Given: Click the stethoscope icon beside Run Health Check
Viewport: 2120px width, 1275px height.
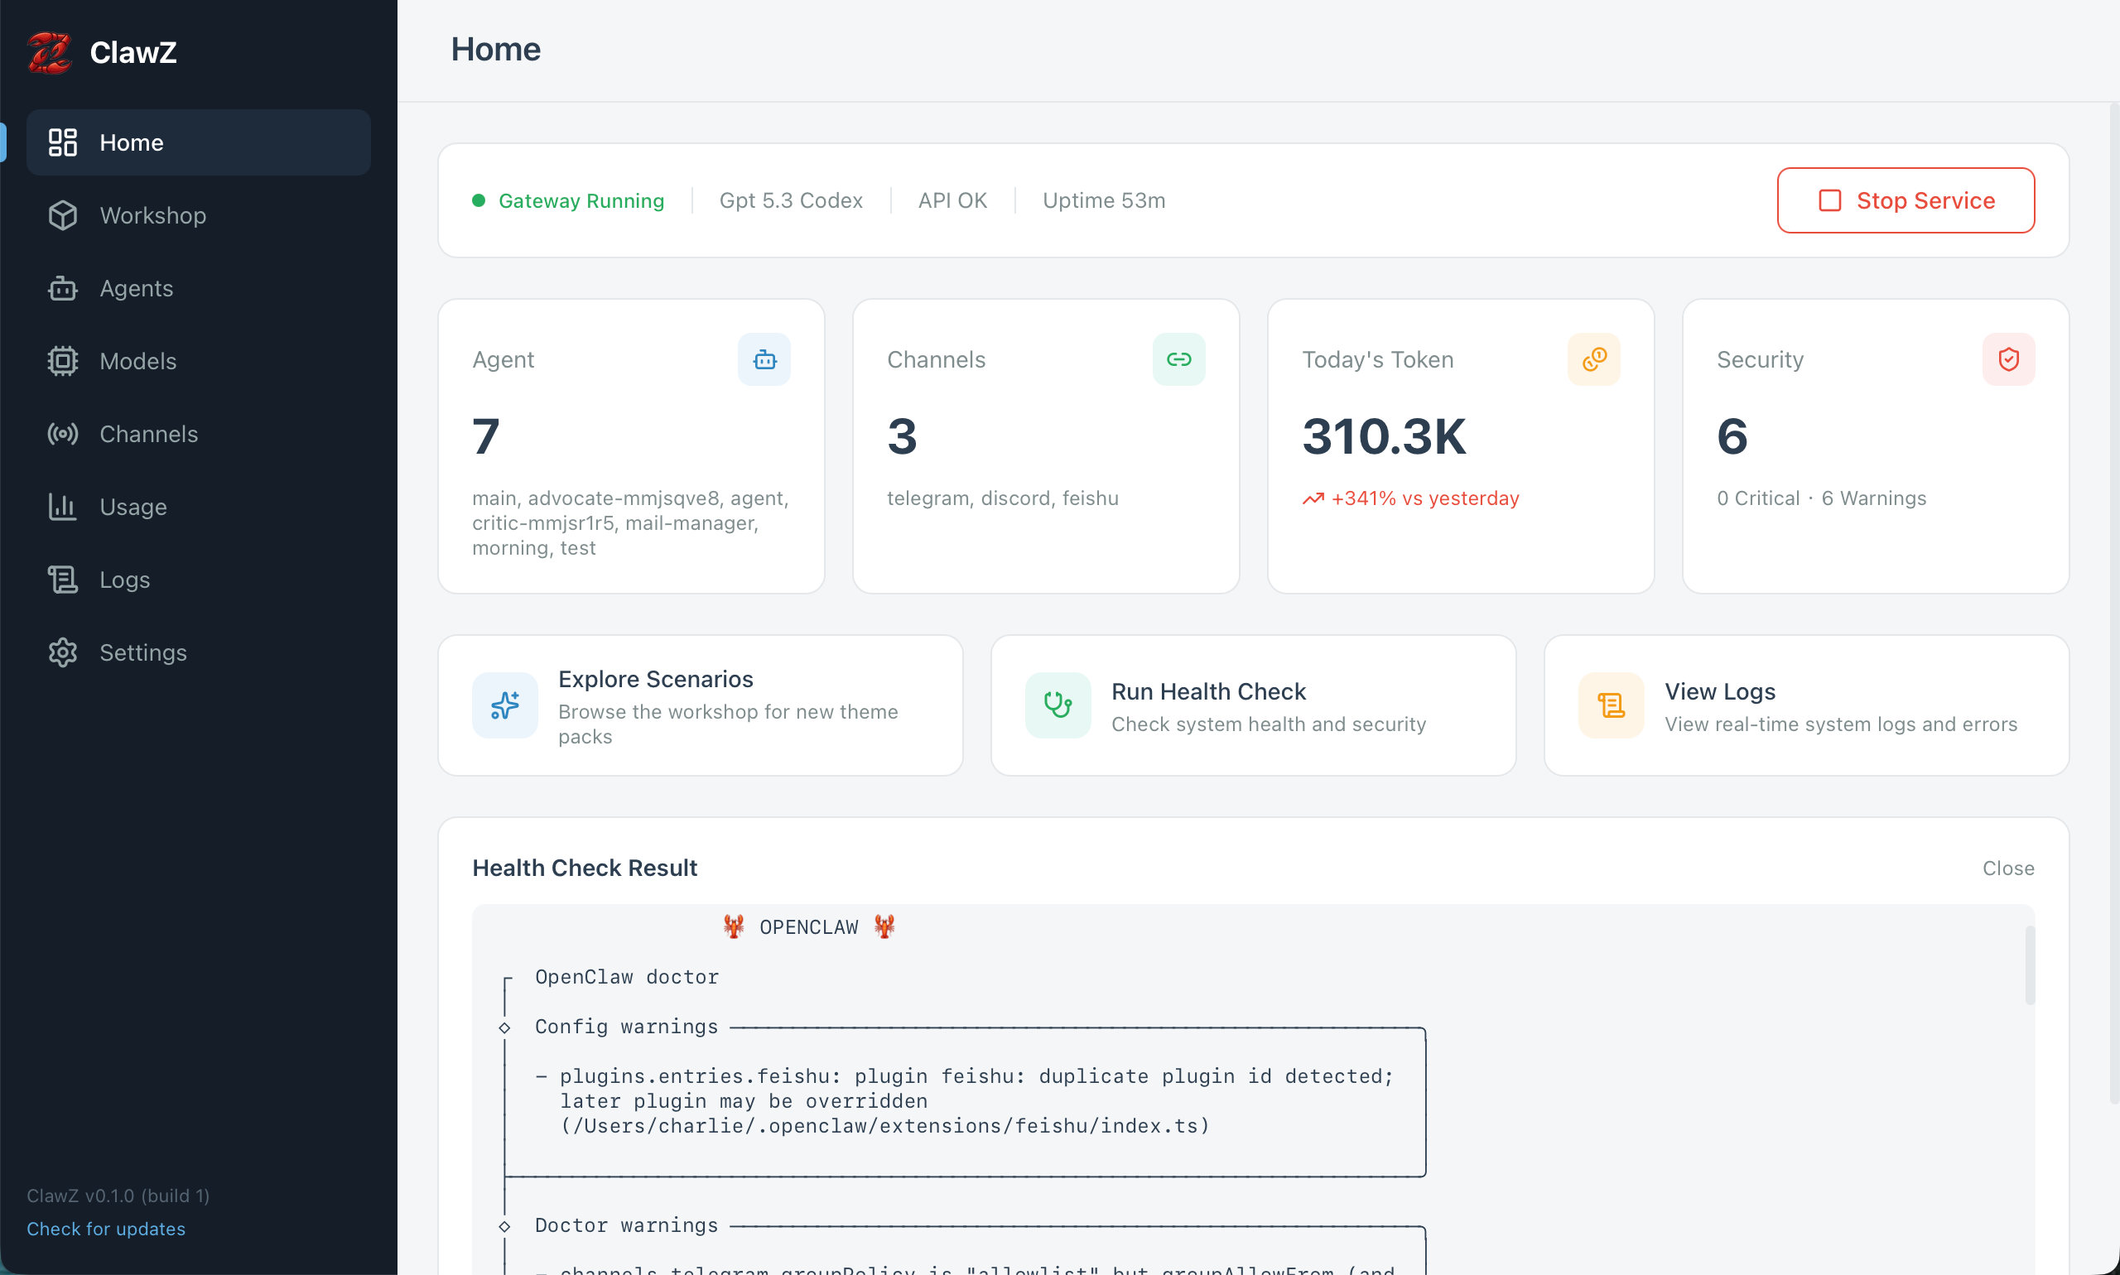Looking at the screenshot, I should [x=1057, y=705].
